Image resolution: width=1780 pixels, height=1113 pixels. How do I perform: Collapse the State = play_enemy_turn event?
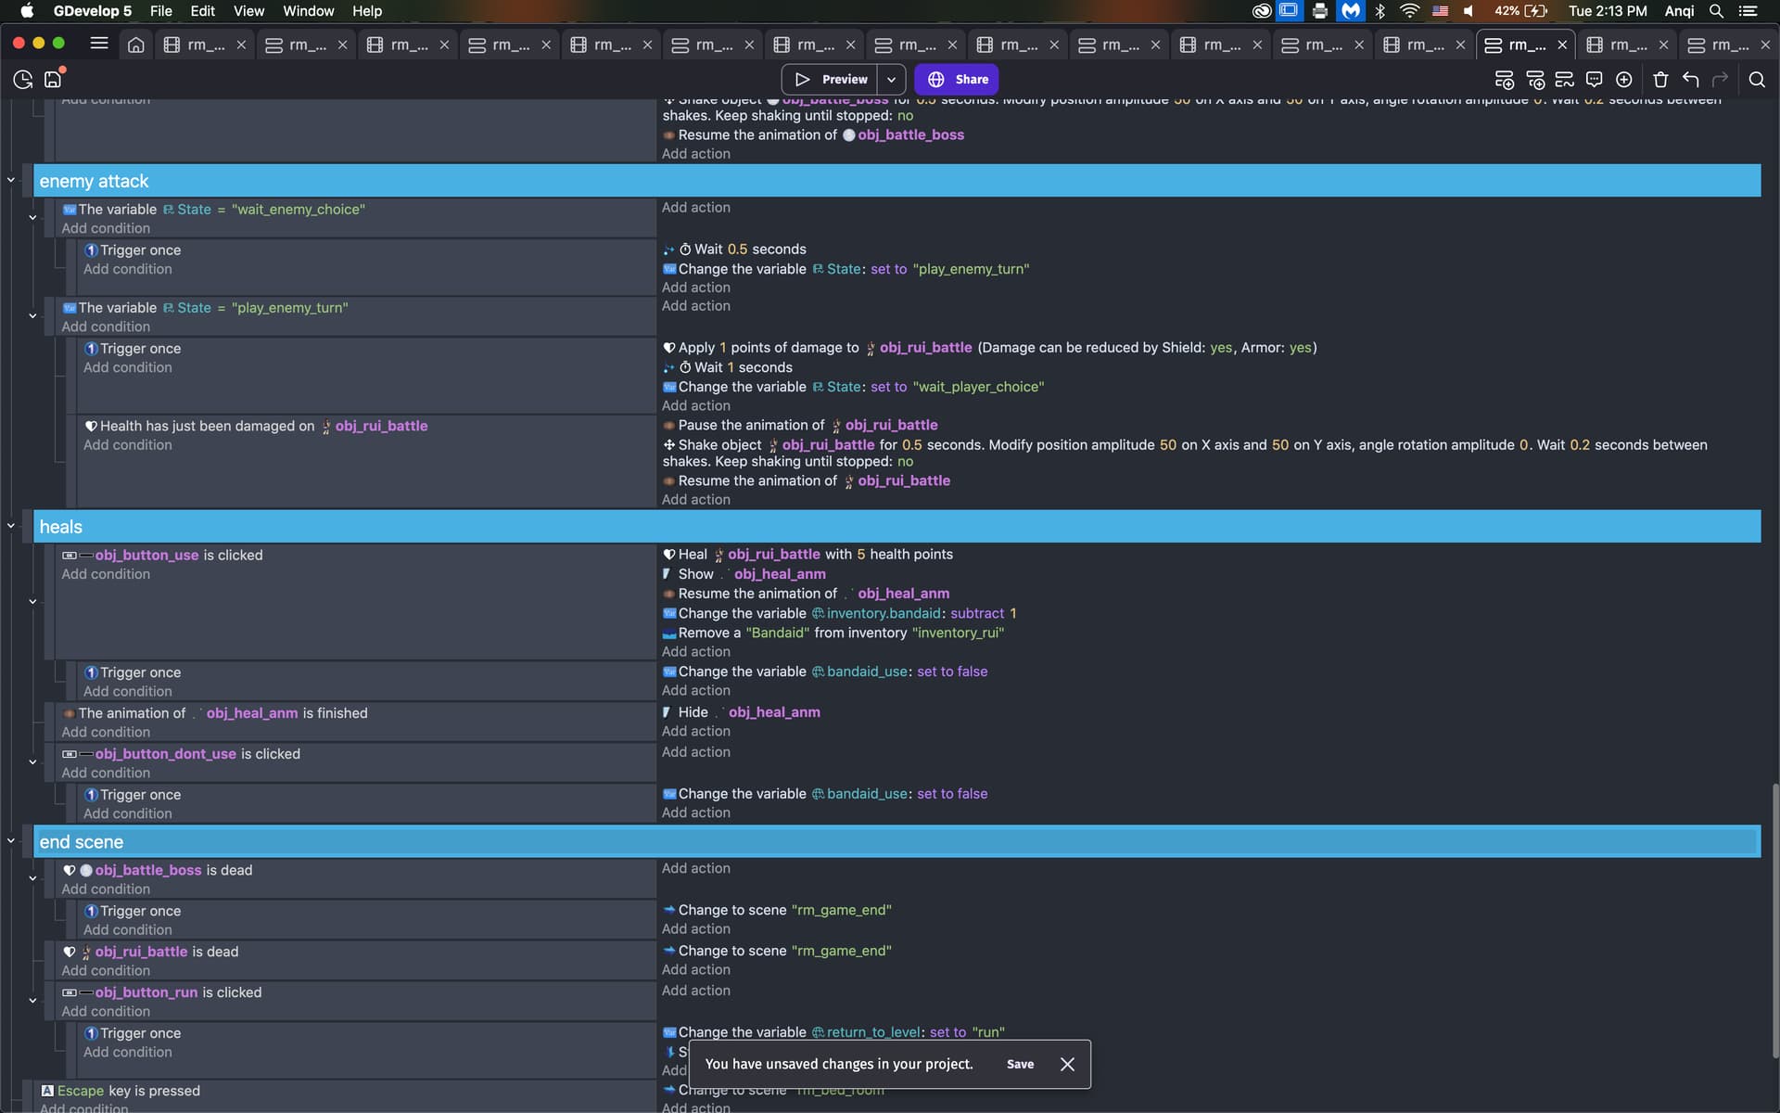tap(32, 316)
